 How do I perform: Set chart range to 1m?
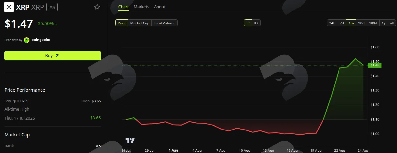coord(351,23)
